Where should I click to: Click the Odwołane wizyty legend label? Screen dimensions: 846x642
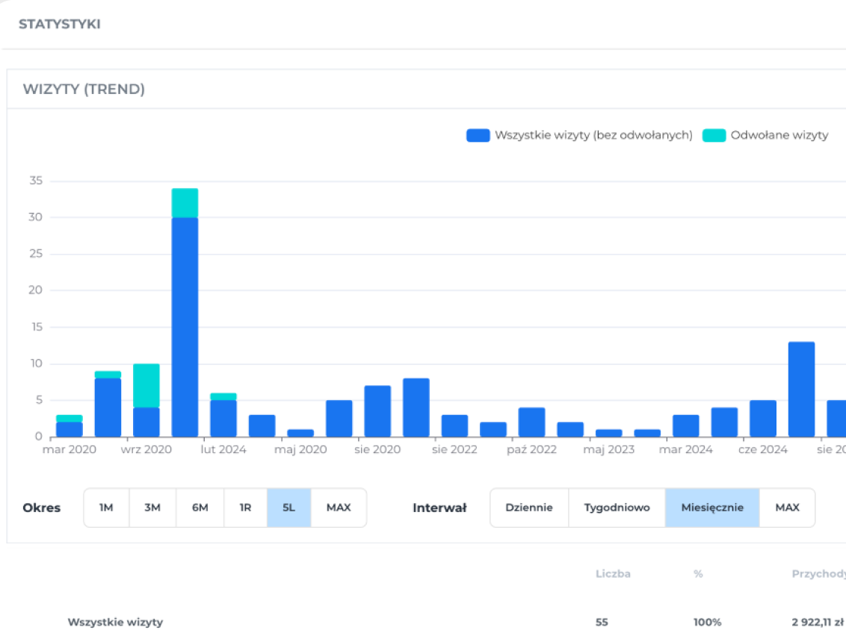[779, 135]
